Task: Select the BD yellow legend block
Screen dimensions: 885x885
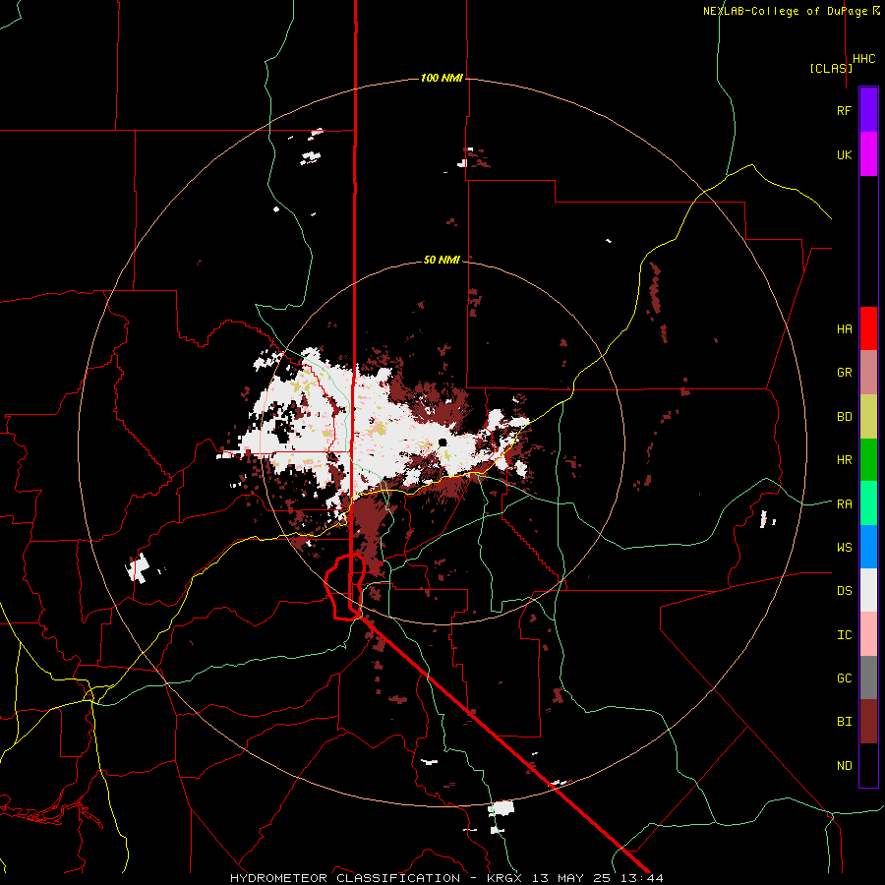Action: 868,416
